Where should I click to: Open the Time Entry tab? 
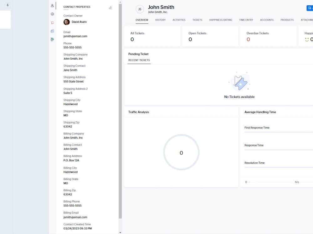tap(246, 20)
